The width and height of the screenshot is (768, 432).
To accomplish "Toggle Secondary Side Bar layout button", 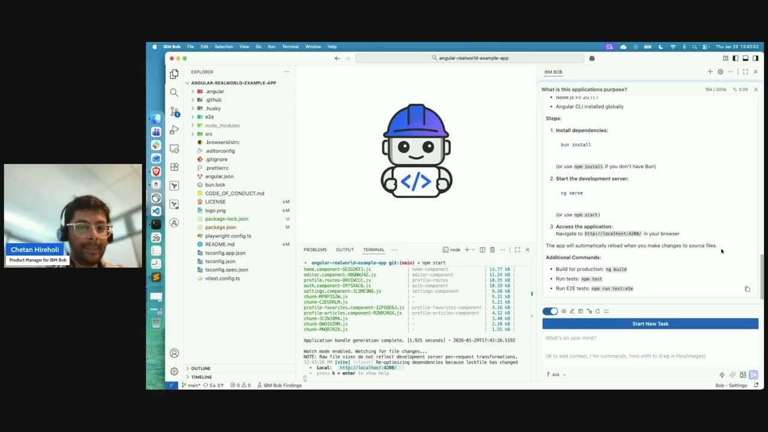I will [755, 58].
